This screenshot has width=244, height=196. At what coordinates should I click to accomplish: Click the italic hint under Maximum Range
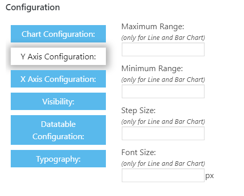click(163, 38)
